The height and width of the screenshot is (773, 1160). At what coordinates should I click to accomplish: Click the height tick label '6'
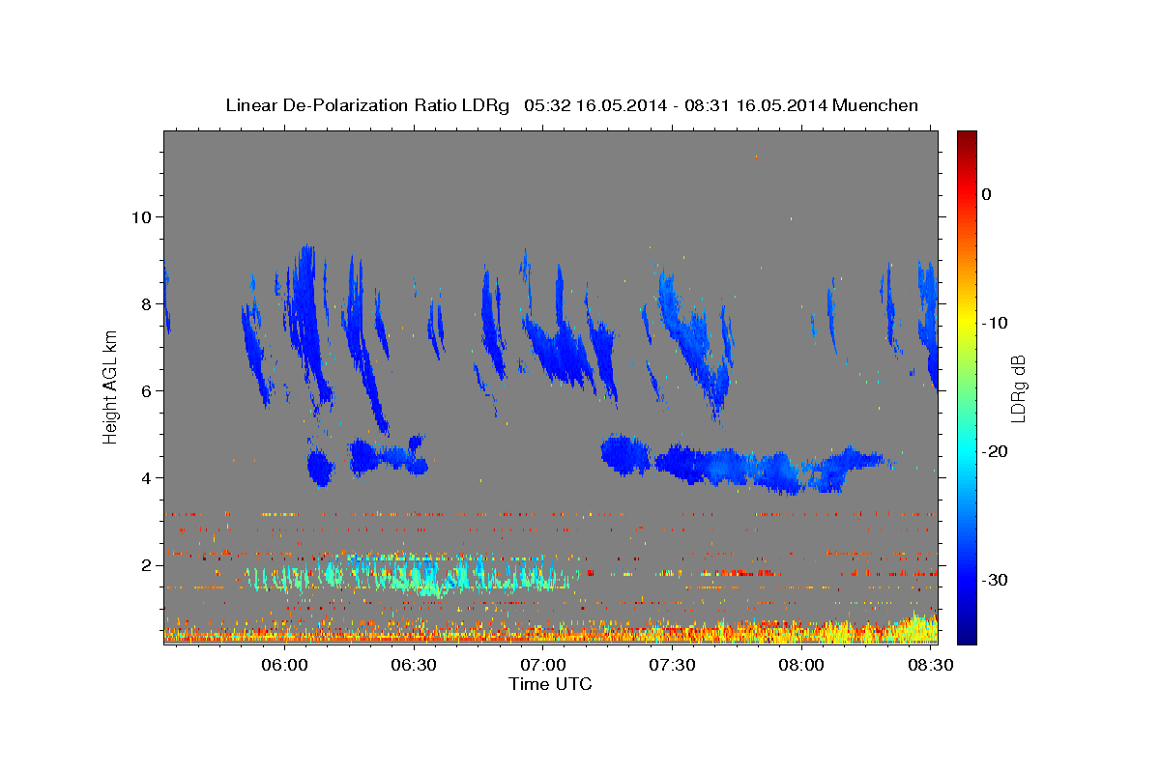[x=147, y=390]
